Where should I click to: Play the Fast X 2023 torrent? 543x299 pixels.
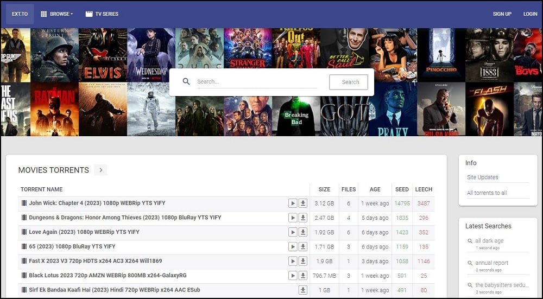tap(293, 261)
